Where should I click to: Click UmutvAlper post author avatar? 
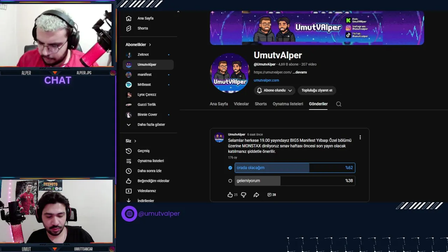pyautogui.click(x=219, y=138)
